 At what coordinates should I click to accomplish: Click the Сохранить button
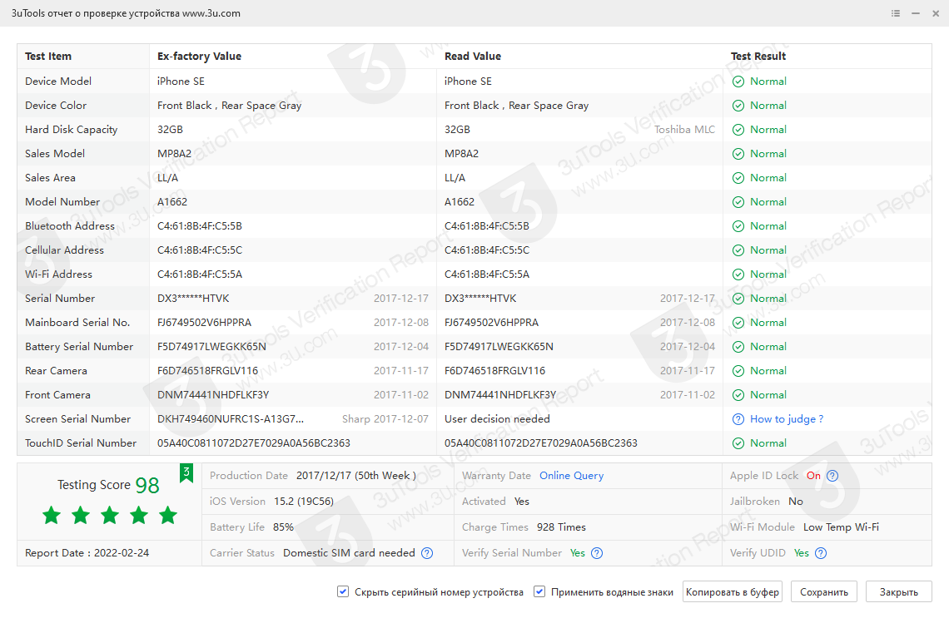824,592
